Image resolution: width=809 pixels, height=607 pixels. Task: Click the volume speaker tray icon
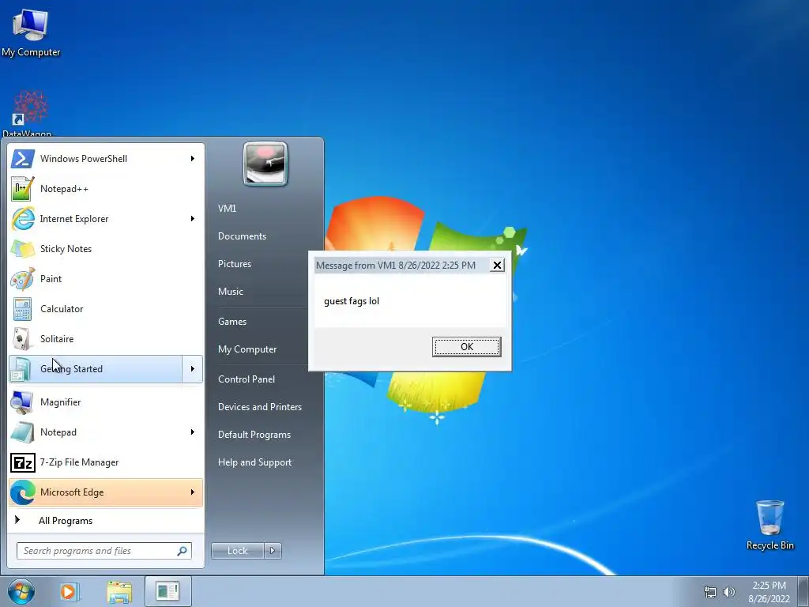(x=729, y=592)
